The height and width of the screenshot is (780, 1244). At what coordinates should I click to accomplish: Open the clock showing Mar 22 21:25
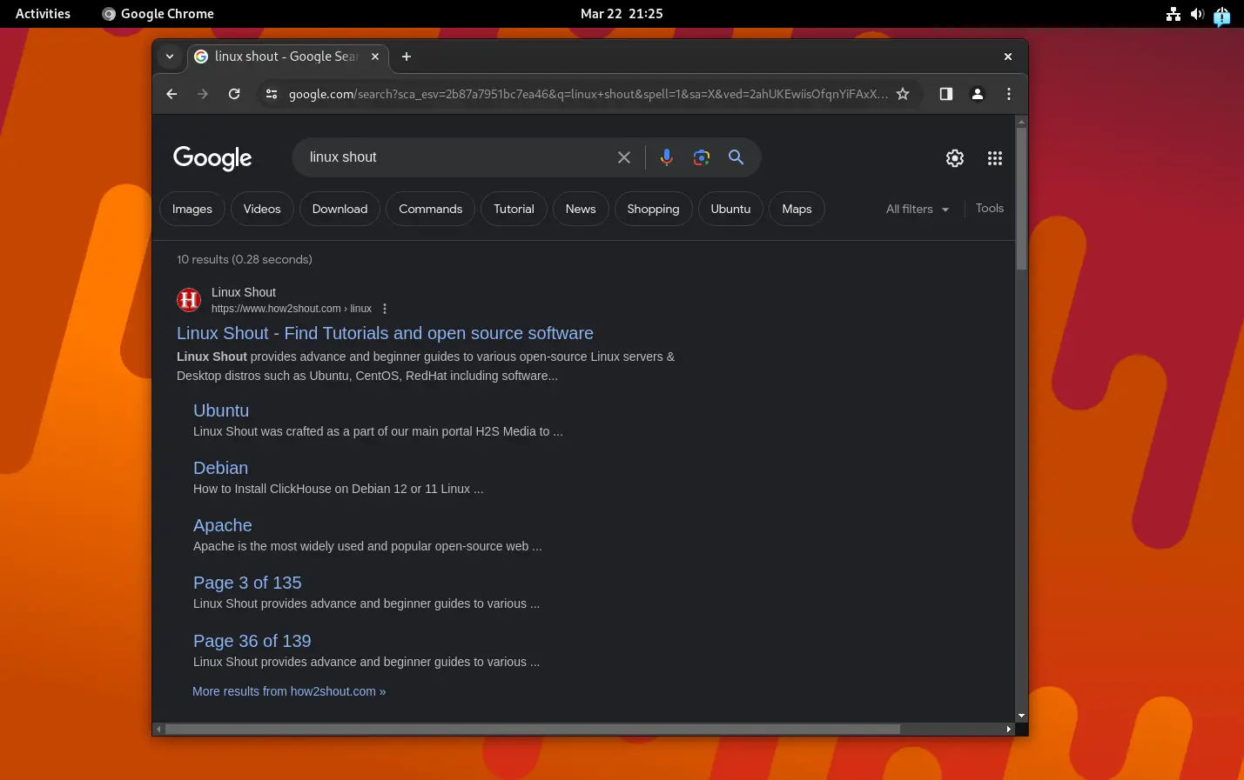pyautogui.click(x=622, y=13)
